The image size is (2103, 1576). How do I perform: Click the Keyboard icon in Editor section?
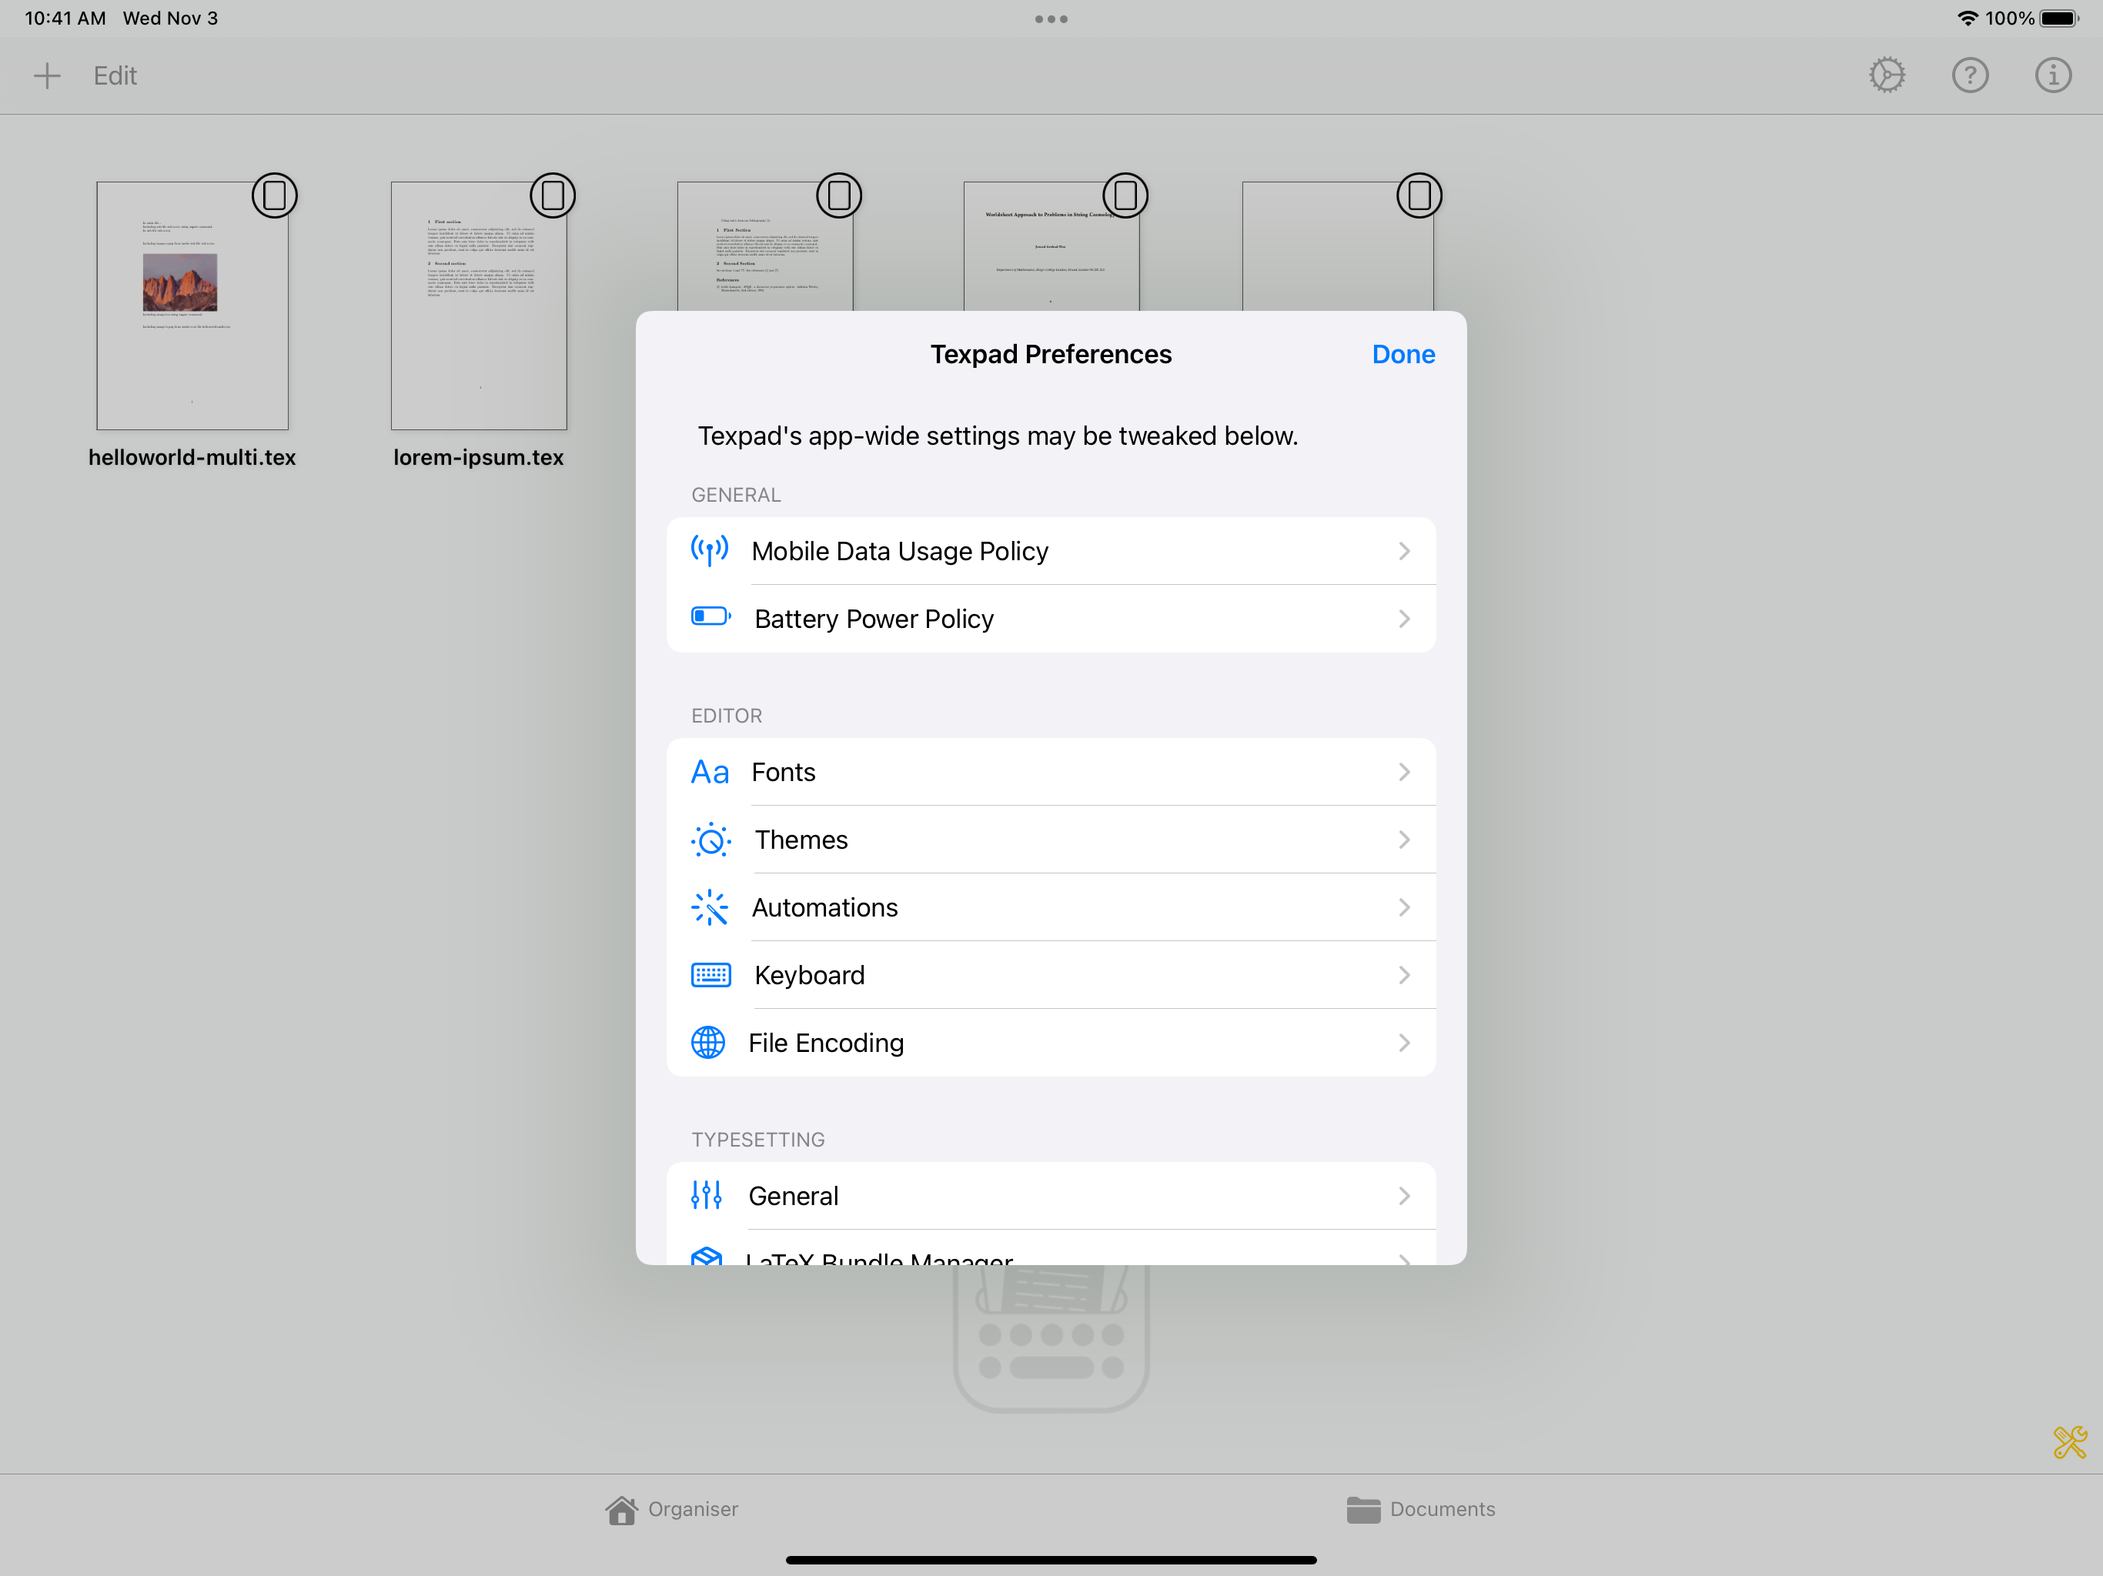click(x=711, y=975)
